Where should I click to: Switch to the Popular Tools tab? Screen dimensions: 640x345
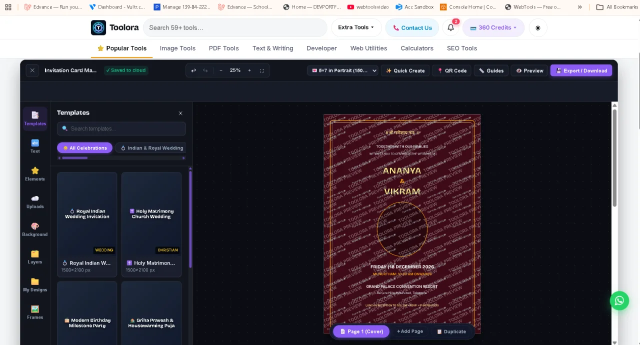pyautogui.click(x=122, y=48)
